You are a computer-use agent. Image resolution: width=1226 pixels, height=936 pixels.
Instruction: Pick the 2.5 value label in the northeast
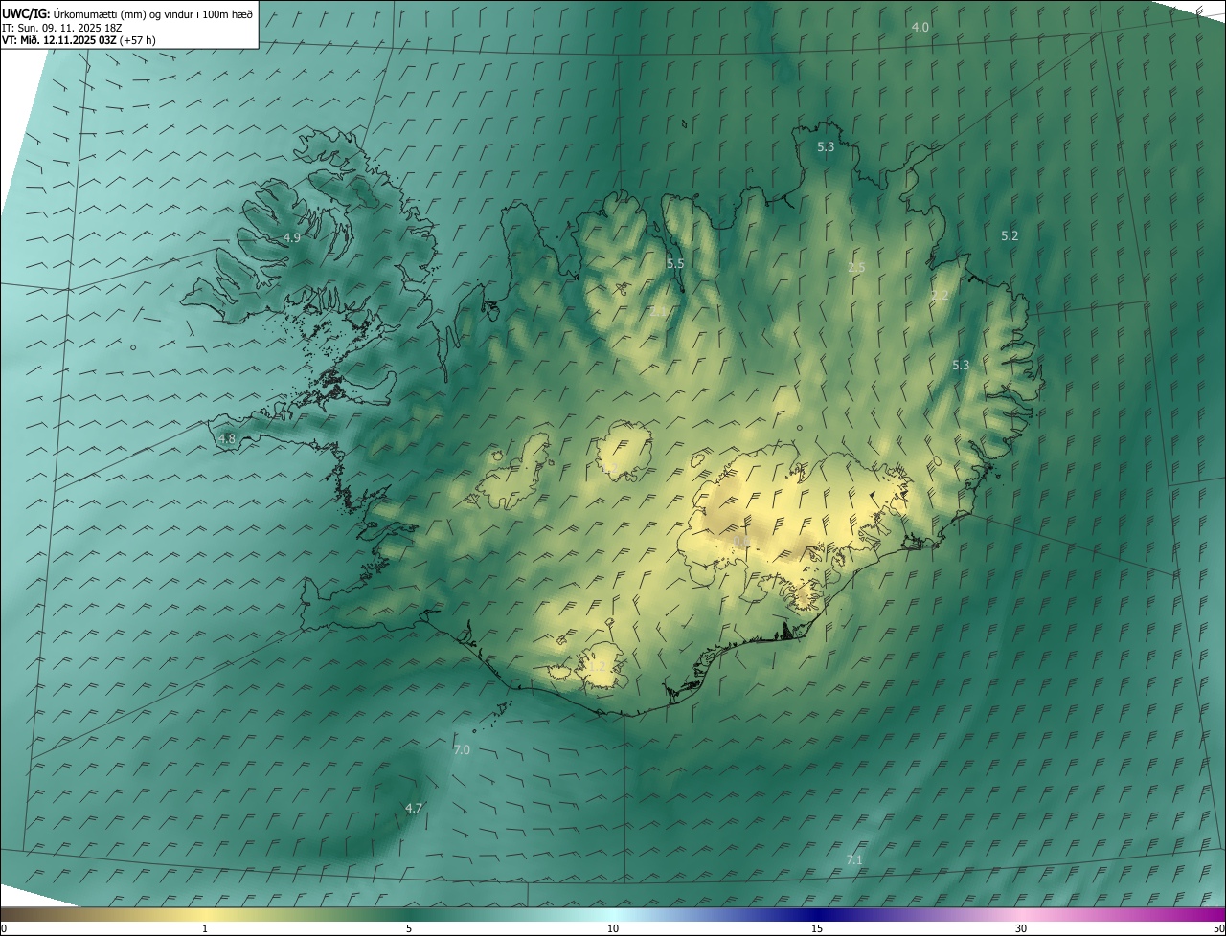tap(856, 268)
